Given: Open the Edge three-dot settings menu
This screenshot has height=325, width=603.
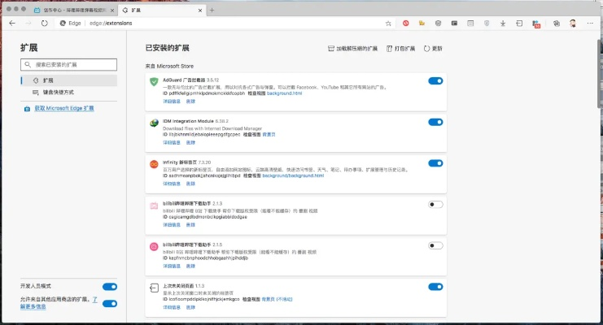Looking at the screenshot, I should tap(590, 23).
